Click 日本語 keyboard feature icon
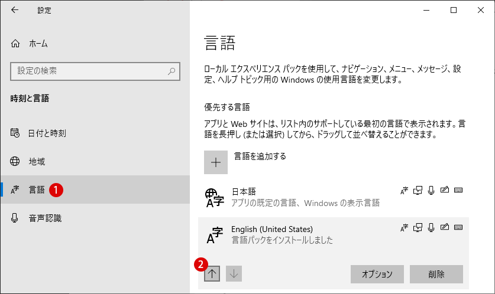Image resolution: width=495 pixels, height=294 pixels. click(x=458, y=190)
